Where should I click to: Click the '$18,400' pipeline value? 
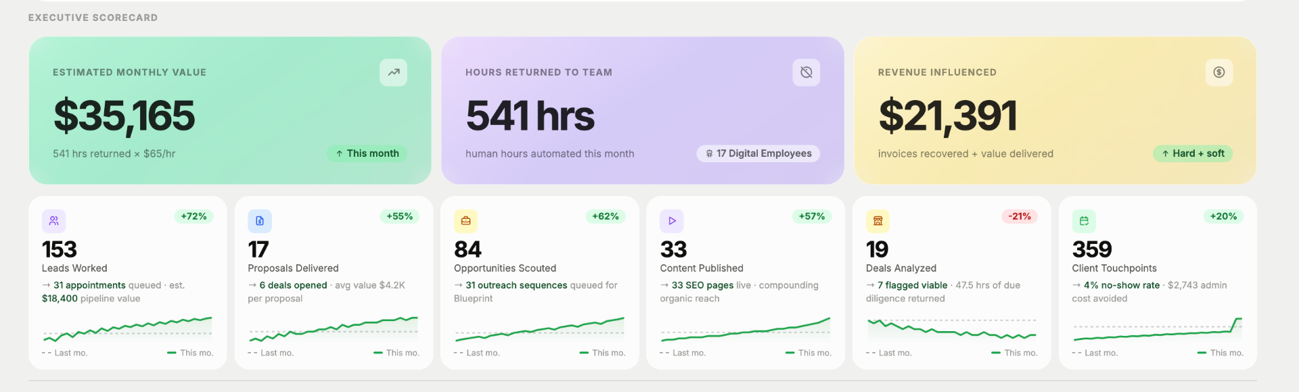(x=60, y=298)
